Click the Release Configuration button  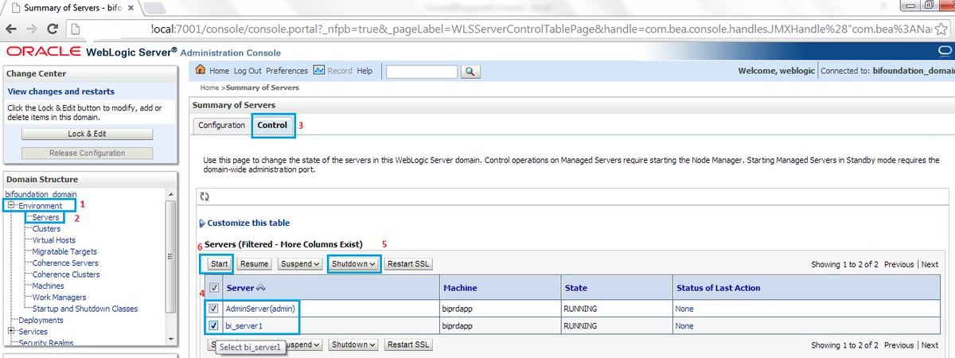click(88, 153)
